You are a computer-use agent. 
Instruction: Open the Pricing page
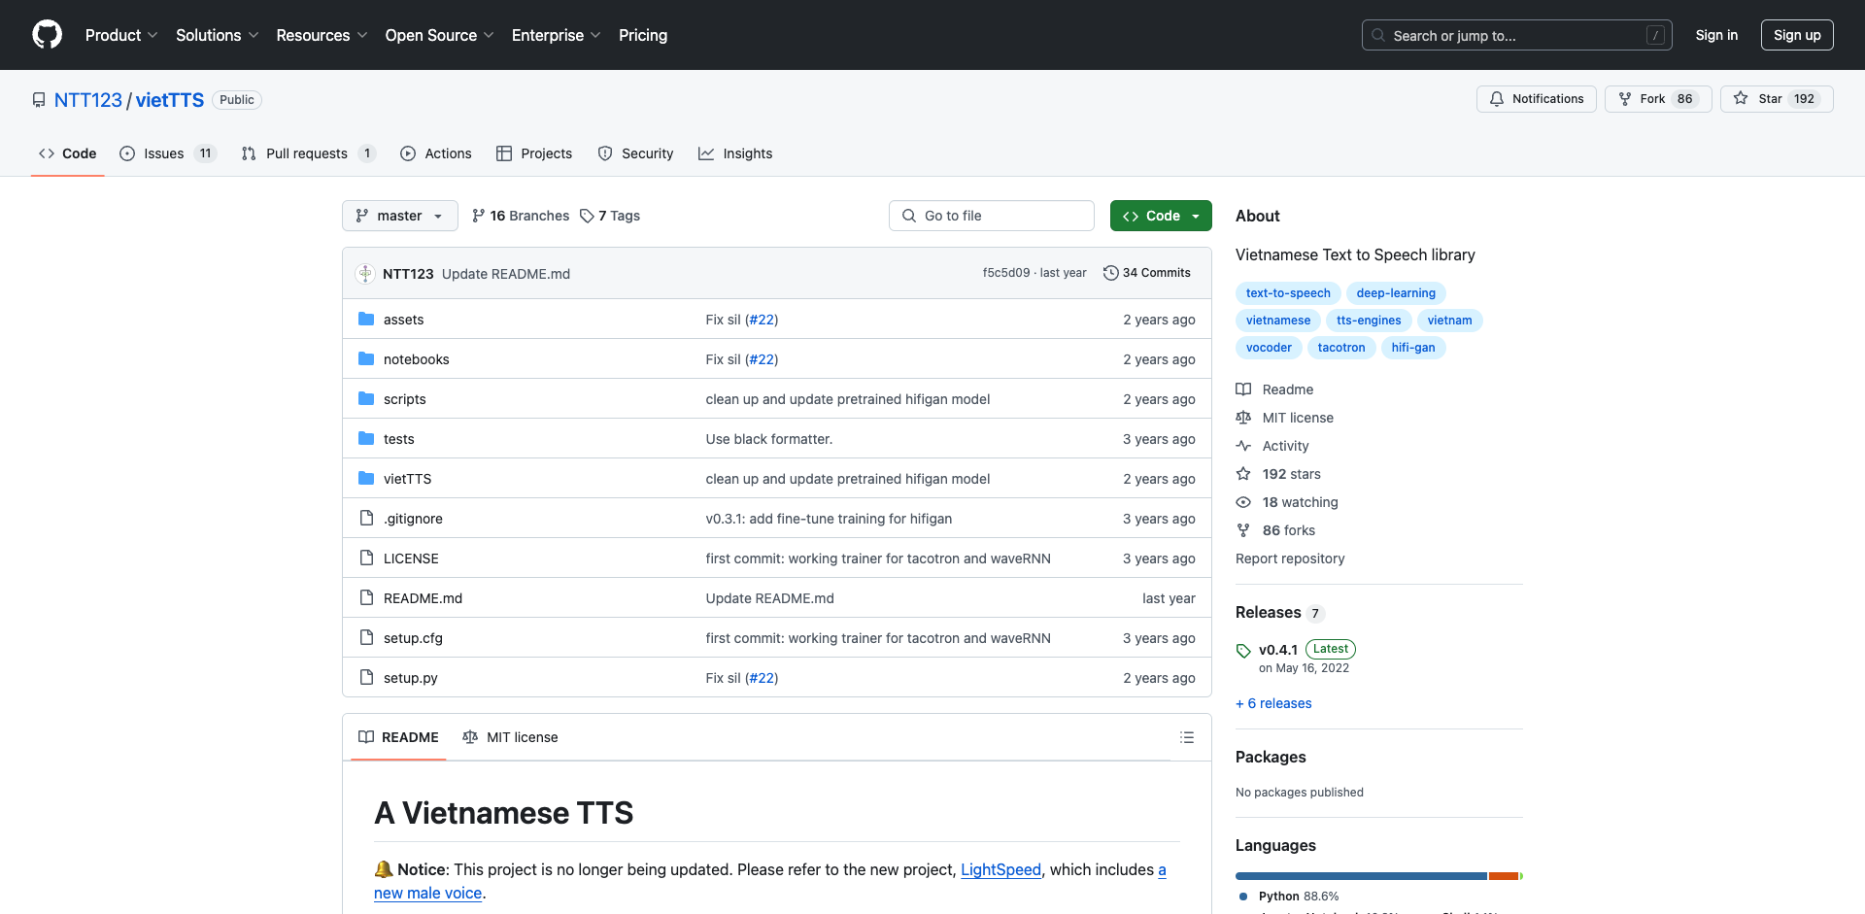[x=643, y=35]
